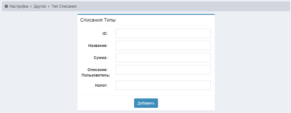The height and width of the screenshot is (113, 291).
Task: Click the gear icon in the breadcrumb
Action: [x=6, y=6]
